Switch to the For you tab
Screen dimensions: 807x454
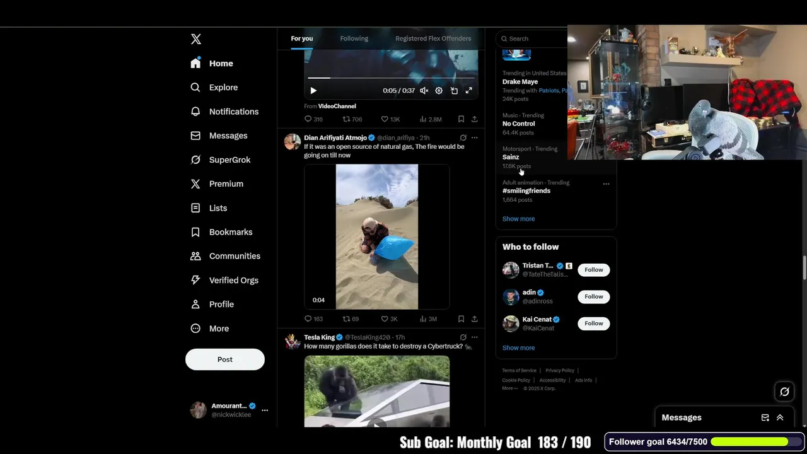302,38
